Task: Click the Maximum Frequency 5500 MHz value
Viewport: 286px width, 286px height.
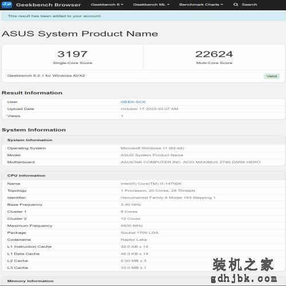Action: 132,226
